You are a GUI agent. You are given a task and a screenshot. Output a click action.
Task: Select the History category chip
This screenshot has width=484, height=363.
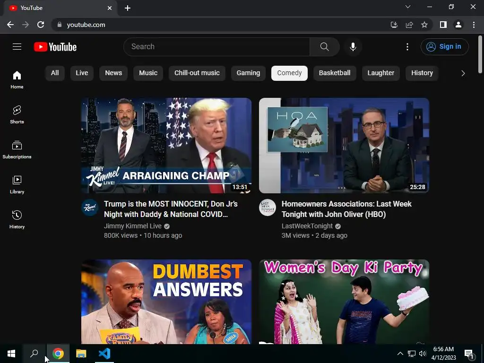click(x=422, y=73)
